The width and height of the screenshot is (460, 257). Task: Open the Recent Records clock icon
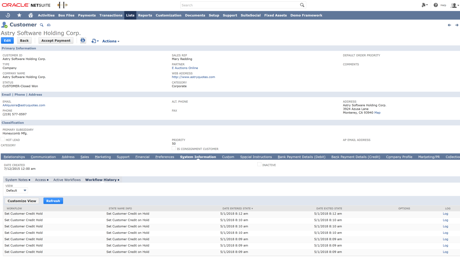click(x=8, y=15)
